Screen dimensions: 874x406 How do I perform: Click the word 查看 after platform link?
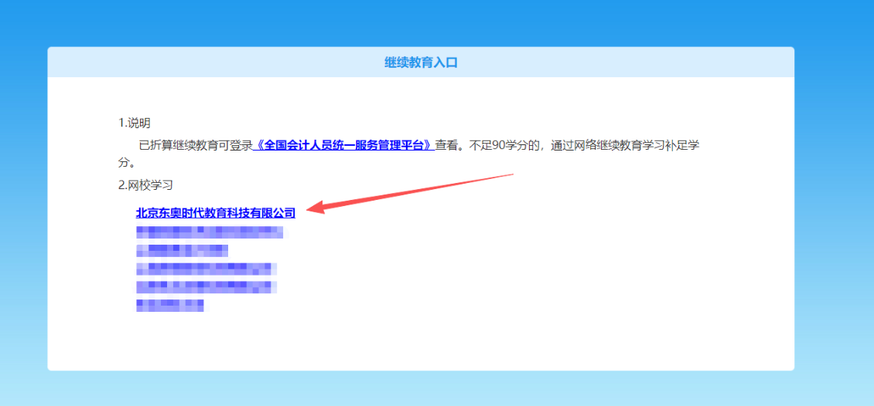tap(446, 144)
